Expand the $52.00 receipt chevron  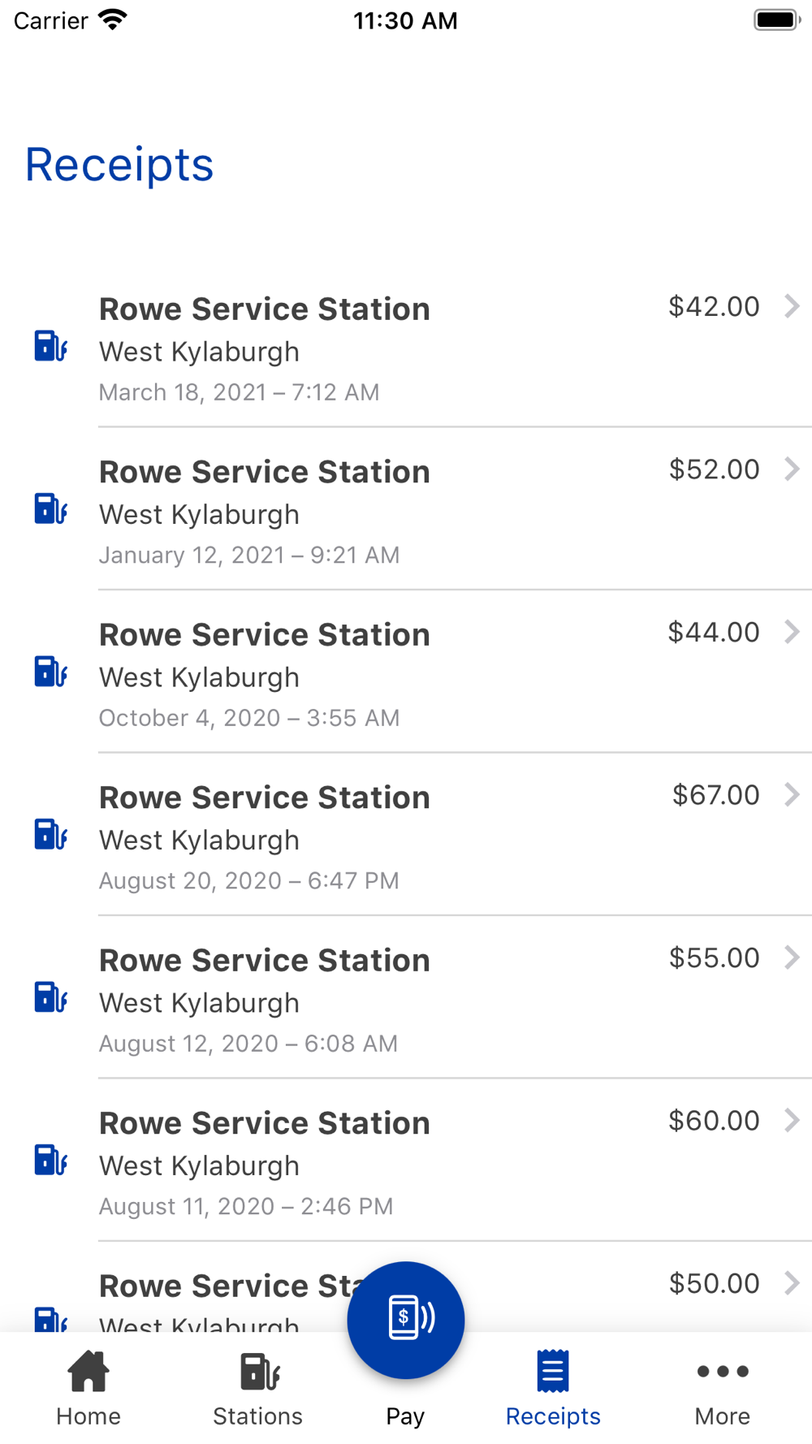pos(792,469)
